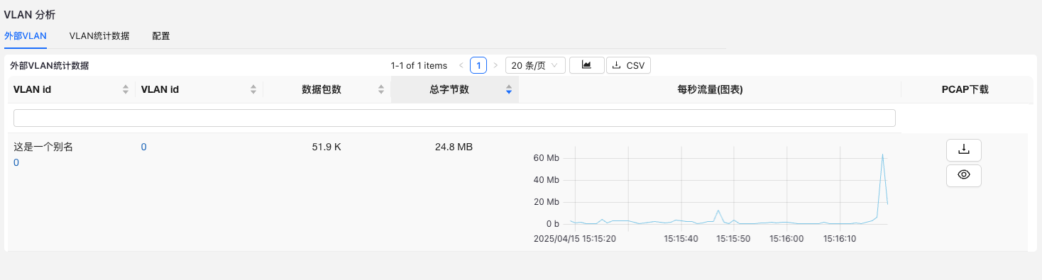Open VLAN 0 link in second column
Screen dimensions: 1042x280
(144, 147)
